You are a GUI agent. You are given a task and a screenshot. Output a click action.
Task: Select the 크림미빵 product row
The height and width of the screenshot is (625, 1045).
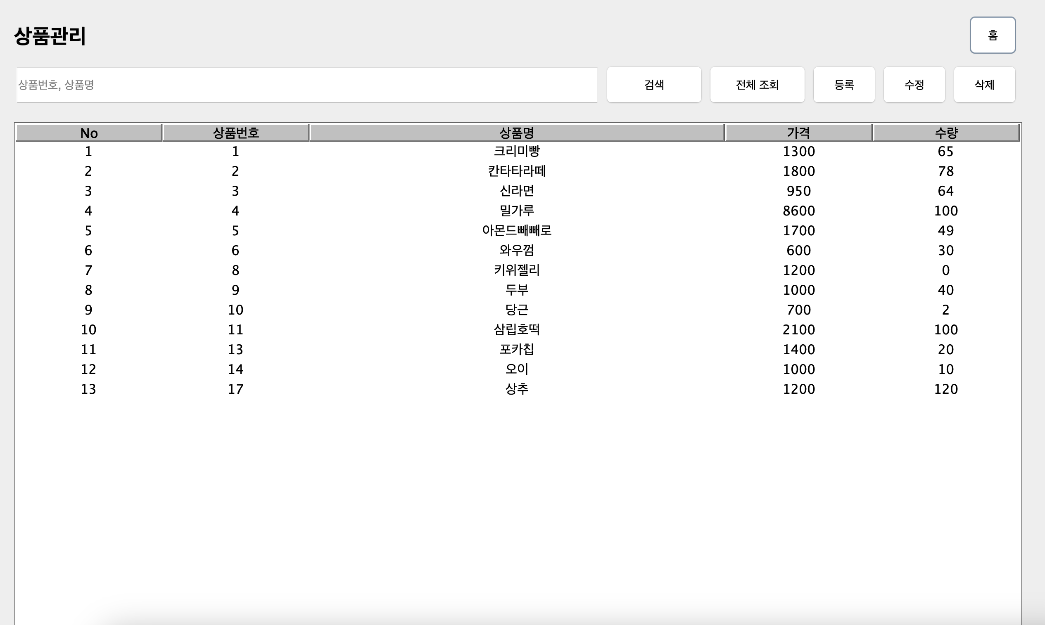tap(517, 151)
